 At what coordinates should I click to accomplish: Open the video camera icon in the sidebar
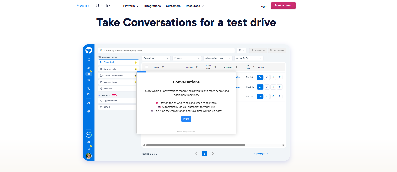[89, 94]
